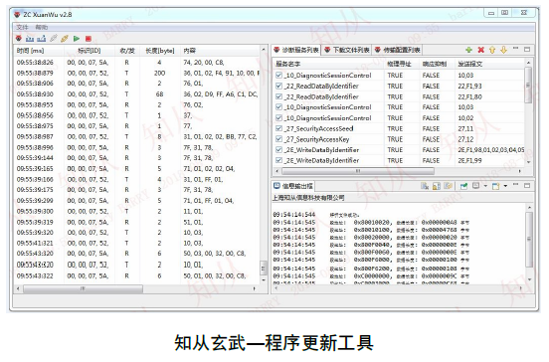Toggle scroll lock in the output panel
The height and width of the screenshot is (362, 549).
[437, 186]
